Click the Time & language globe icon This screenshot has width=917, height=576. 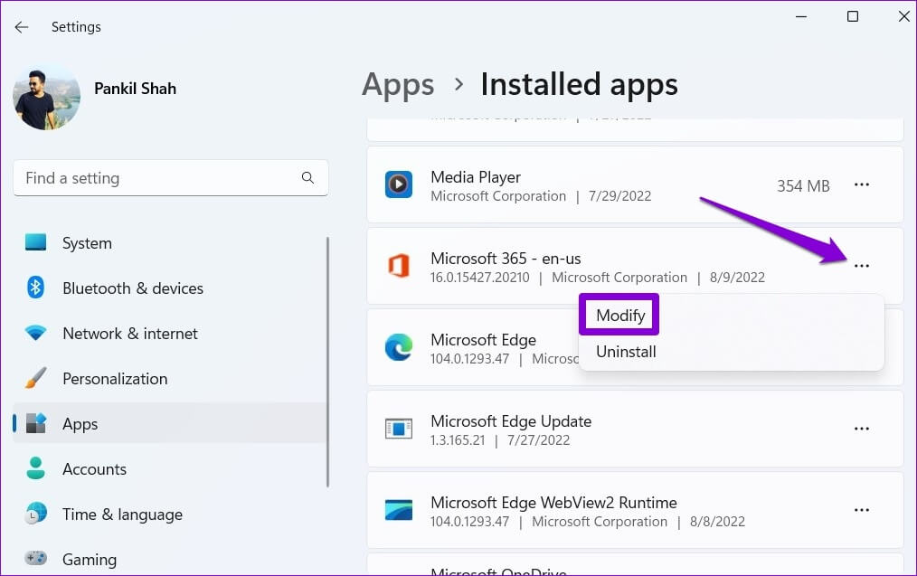(35, 514)
